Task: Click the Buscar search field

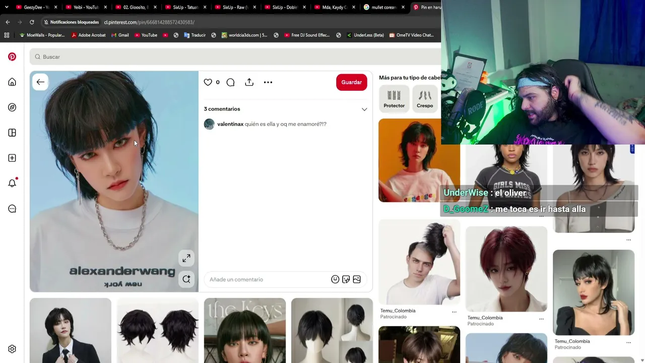Action: [235, 57]
